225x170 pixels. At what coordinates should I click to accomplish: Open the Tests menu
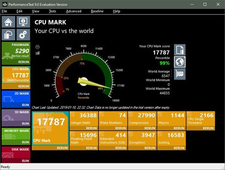click(52, 11)
